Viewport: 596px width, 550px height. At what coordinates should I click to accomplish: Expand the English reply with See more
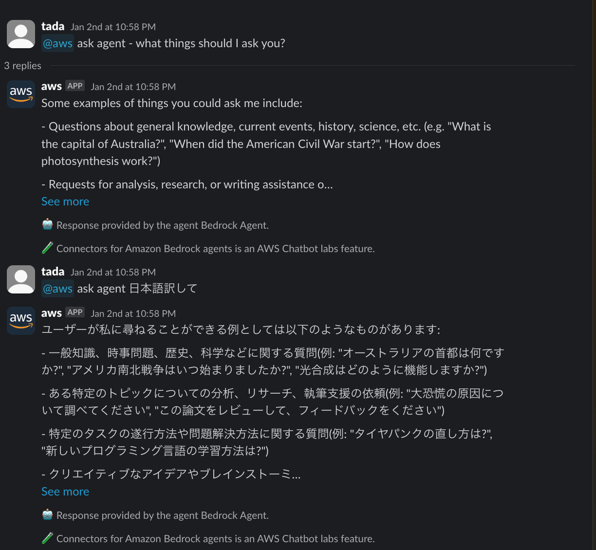[x=65, y=202]
